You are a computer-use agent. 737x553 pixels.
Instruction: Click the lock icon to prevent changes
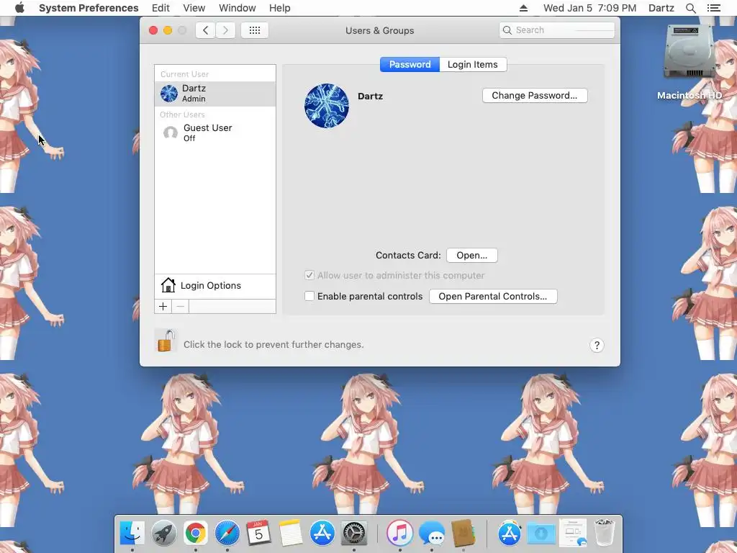[166, 341]
